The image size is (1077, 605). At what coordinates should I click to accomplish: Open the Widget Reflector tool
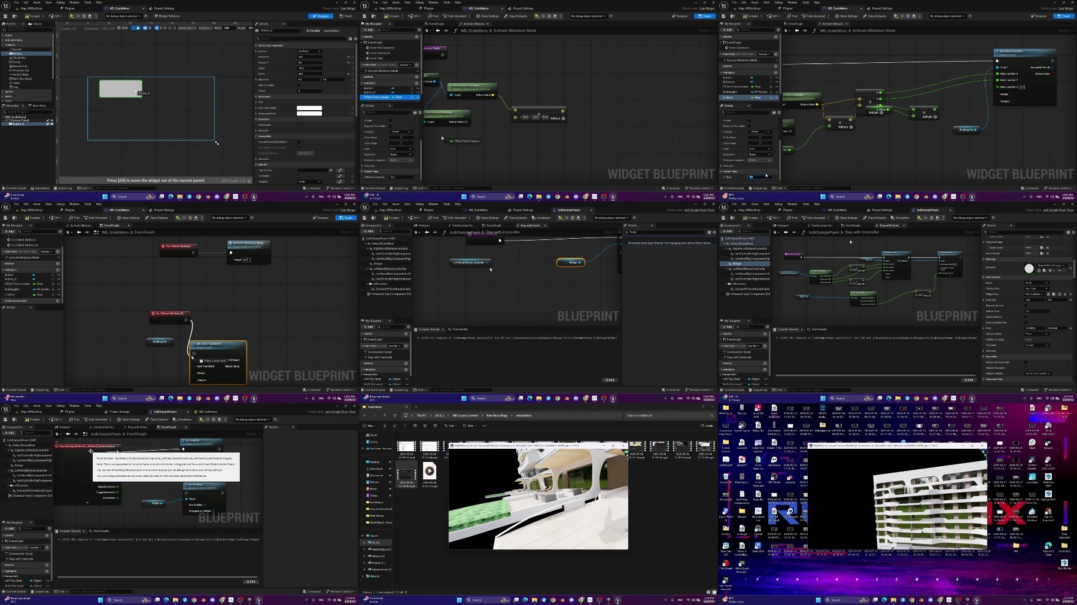pos(167,16)
